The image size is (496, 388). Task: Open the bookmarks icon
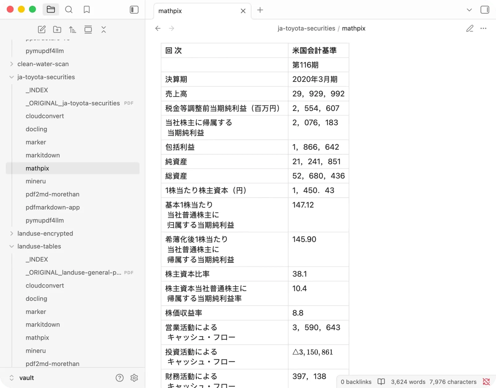tap(87, 10)
